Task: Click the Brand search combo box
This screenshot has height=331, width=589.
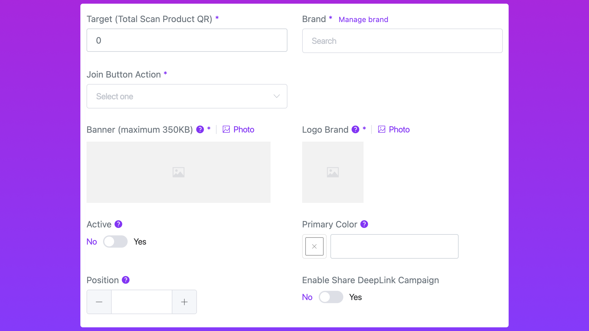Action: pyautogui.click(x=402, y=41)
